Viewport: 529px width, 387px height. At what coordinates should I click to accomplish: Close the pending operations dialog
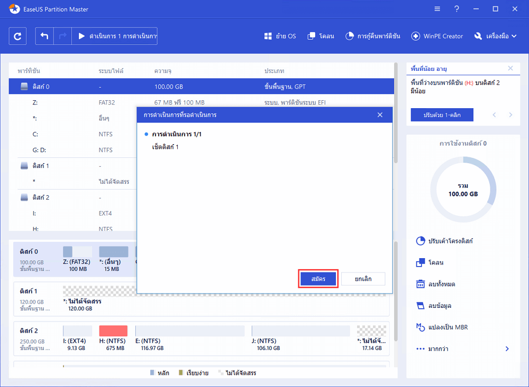point(380,115)
